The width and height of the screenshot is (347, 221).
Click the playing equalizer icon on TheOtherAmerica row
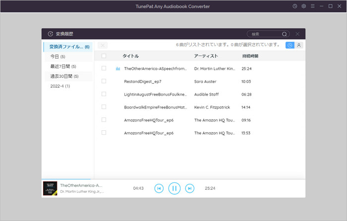click(118, 68)
